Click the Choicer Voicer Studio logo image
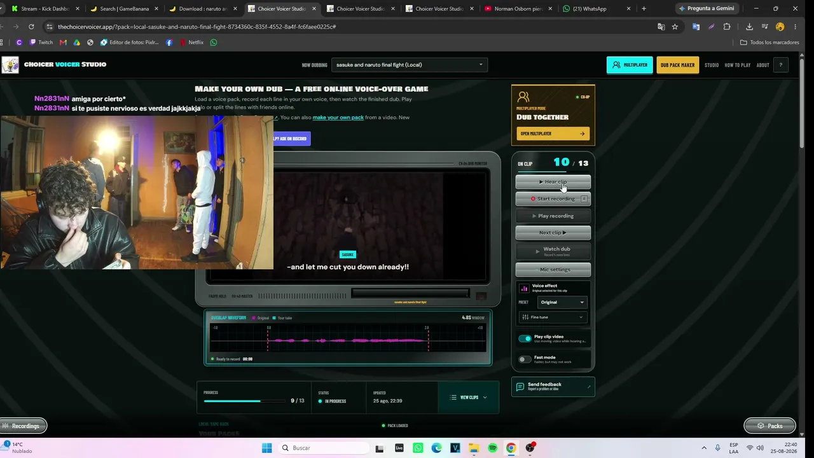814x458 pixels. pos(10,65)
